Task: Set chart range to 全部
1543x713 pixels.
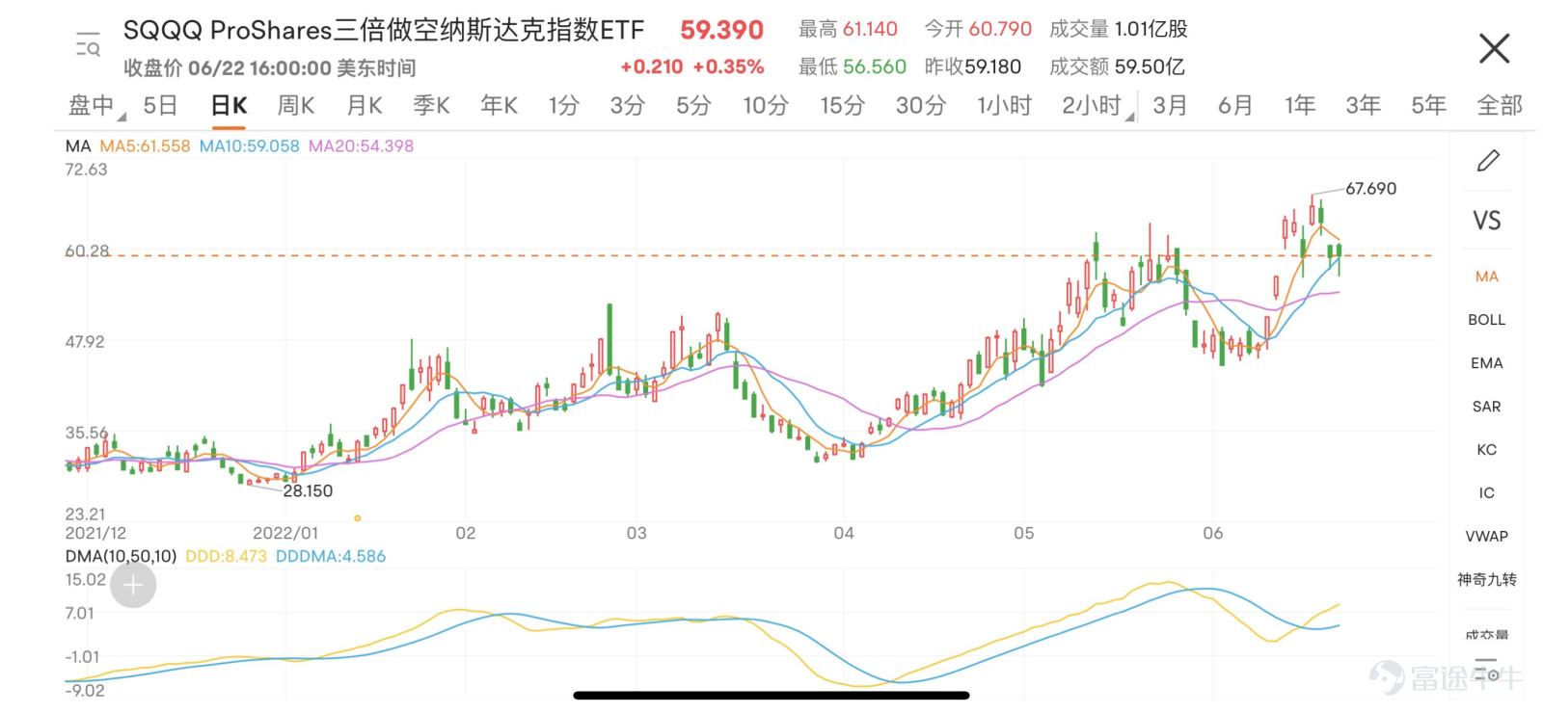Action: tap(1500, 105)
